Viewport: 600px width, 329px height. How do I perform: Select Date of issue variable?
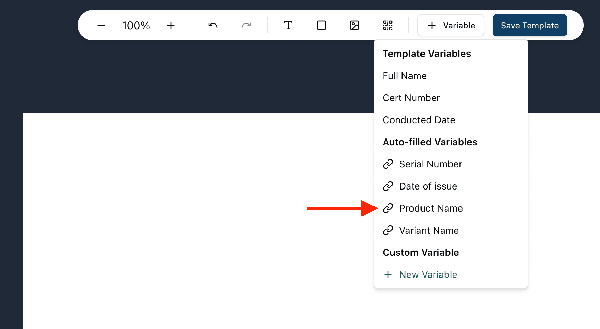(x=428, y=186)
